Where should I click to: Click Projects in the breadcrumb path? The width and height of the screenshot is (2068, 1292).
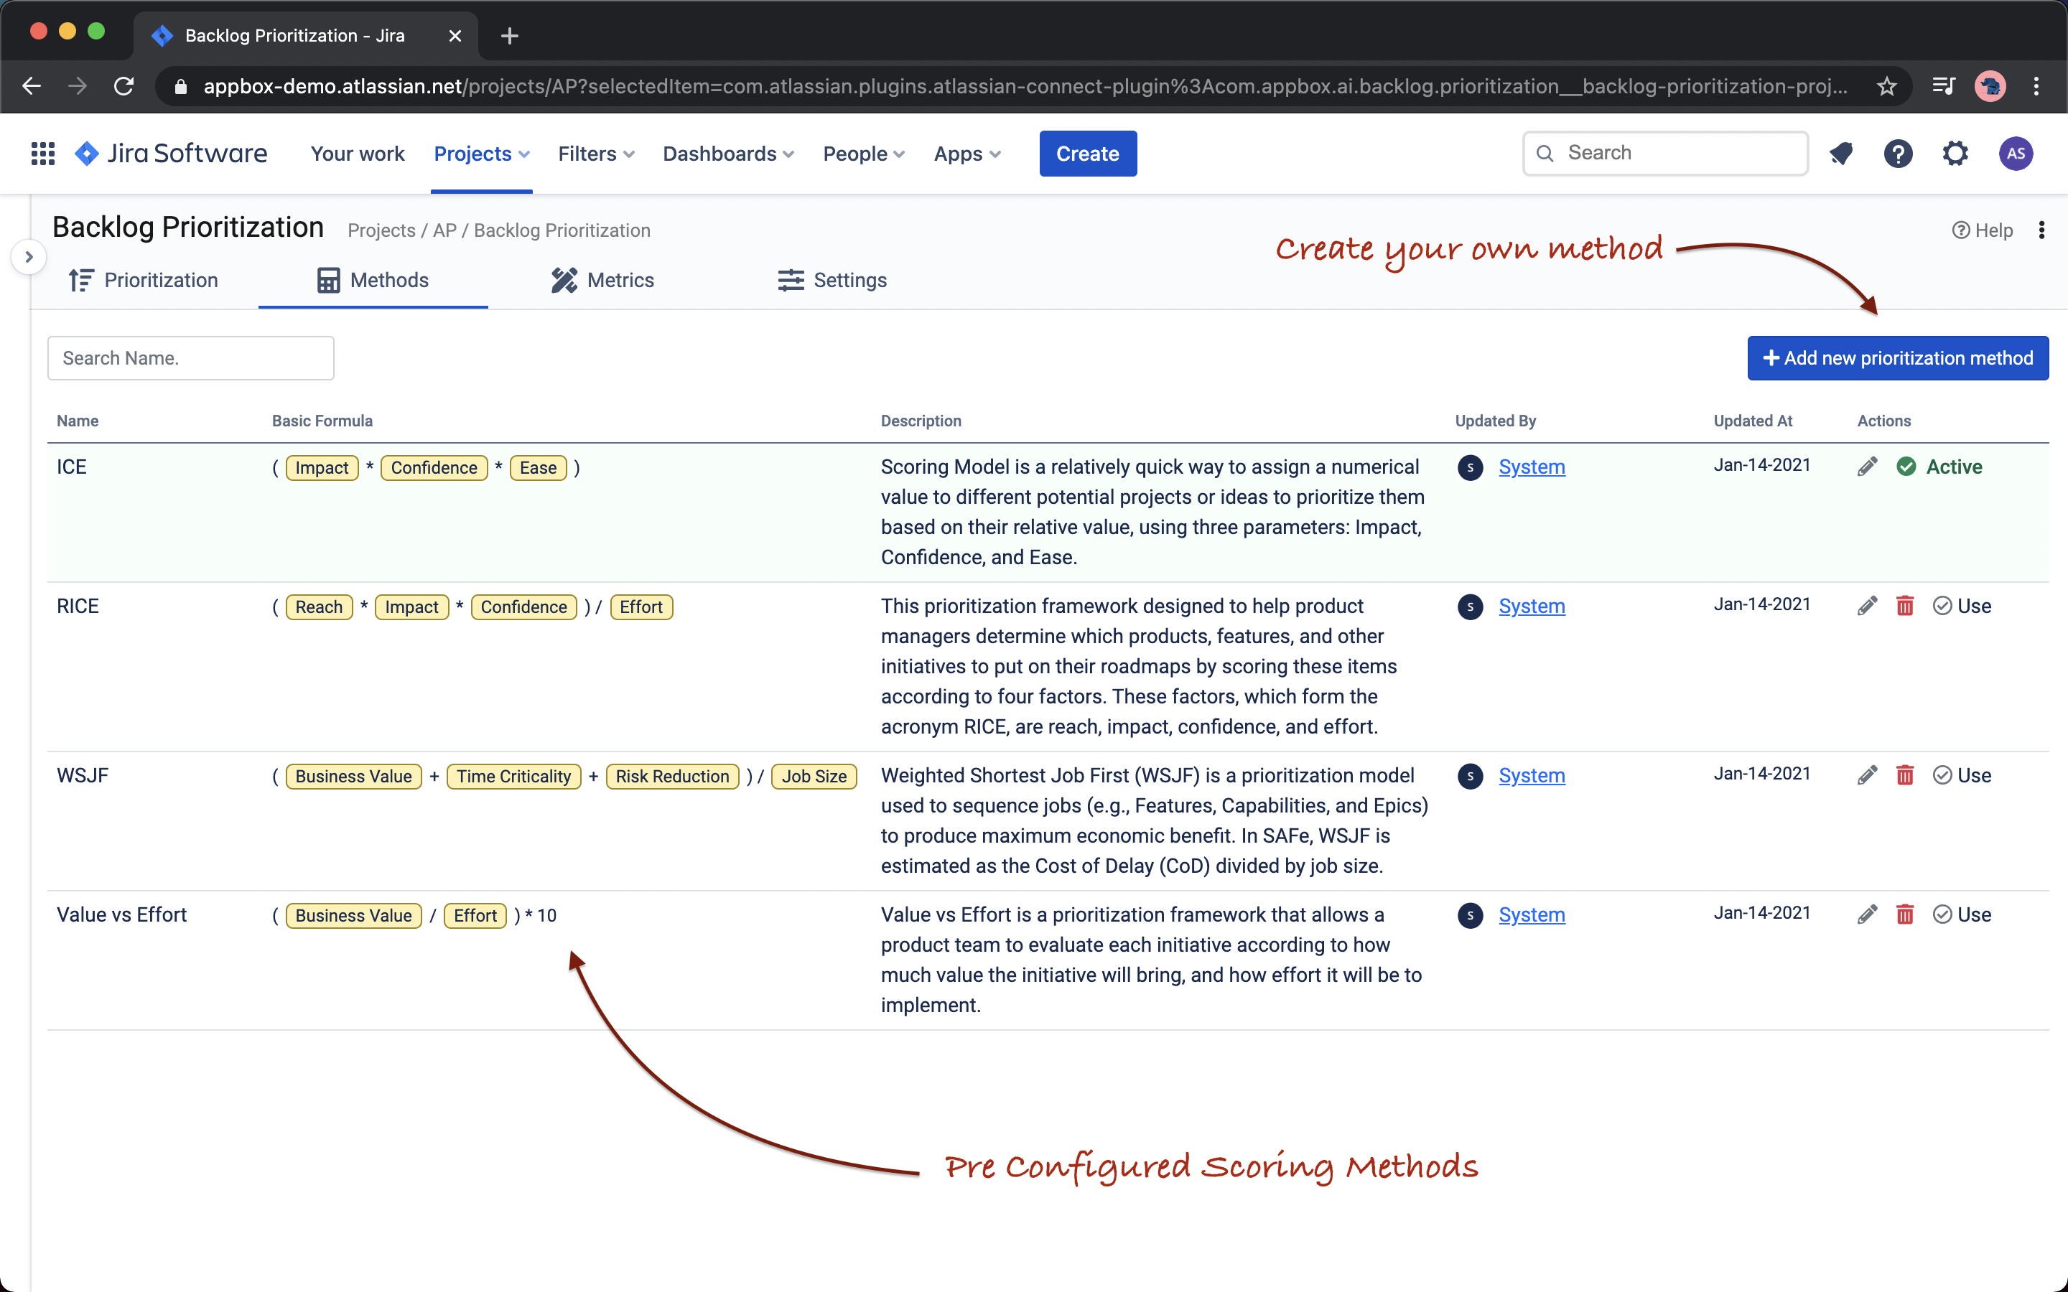[x=381, y=230]
